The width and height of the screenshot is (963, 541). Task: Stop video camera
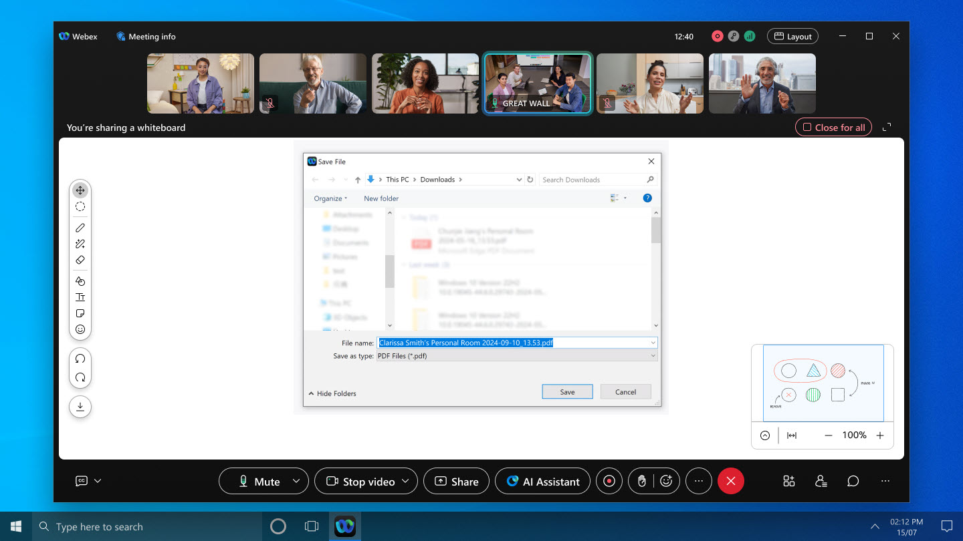point(360,481)
